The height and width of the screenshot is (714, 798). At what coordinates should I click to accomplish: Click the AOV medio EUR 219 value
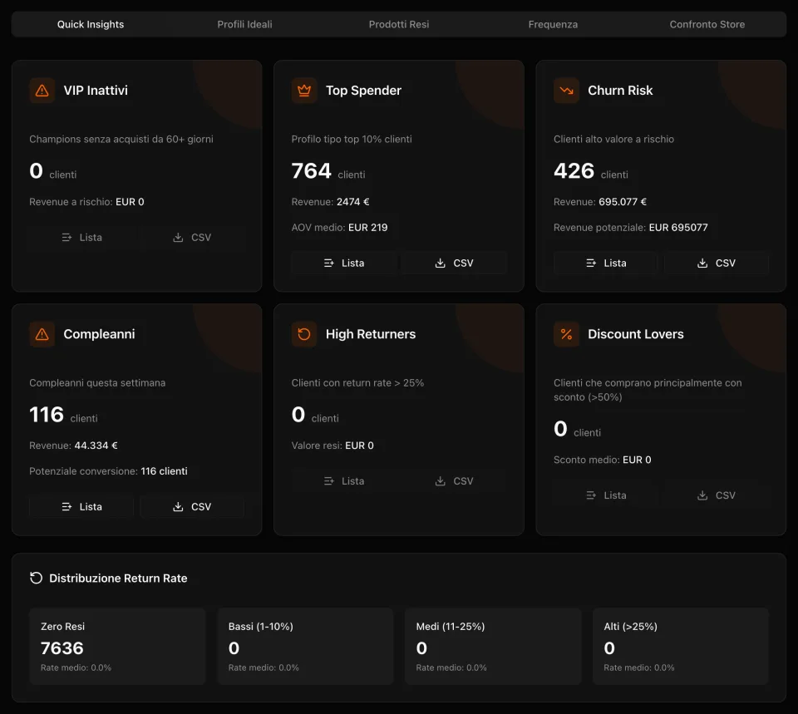(368, 228)
